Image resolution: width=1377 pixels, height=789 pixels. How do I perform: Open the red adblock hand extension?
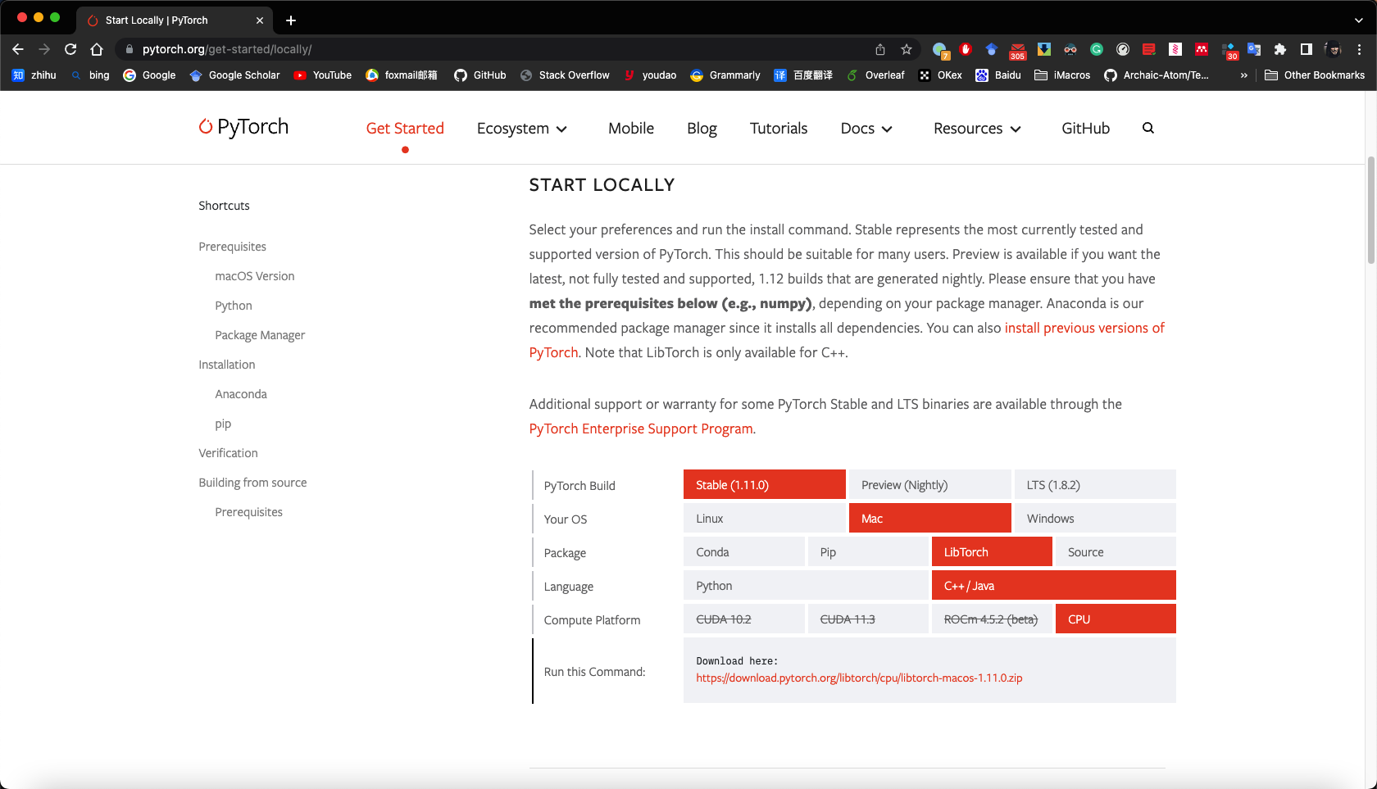[965, 49]
